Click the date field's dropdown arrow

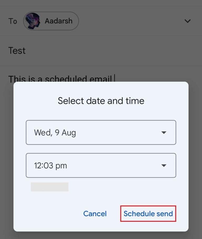click(x=164, y=133)
